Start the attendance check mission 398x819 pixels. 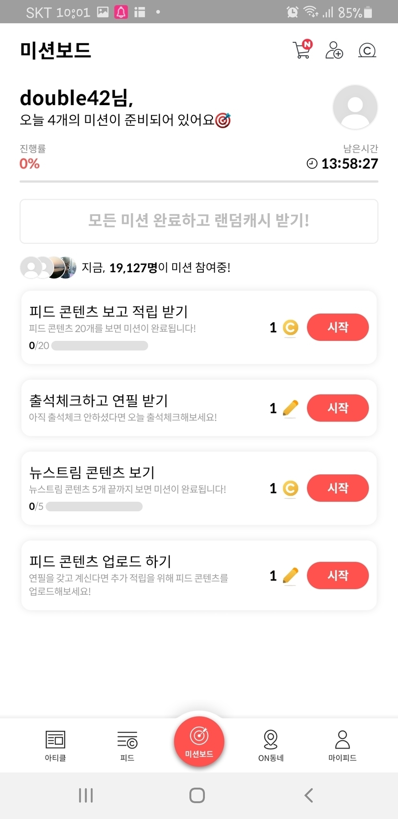coord(338,408)
